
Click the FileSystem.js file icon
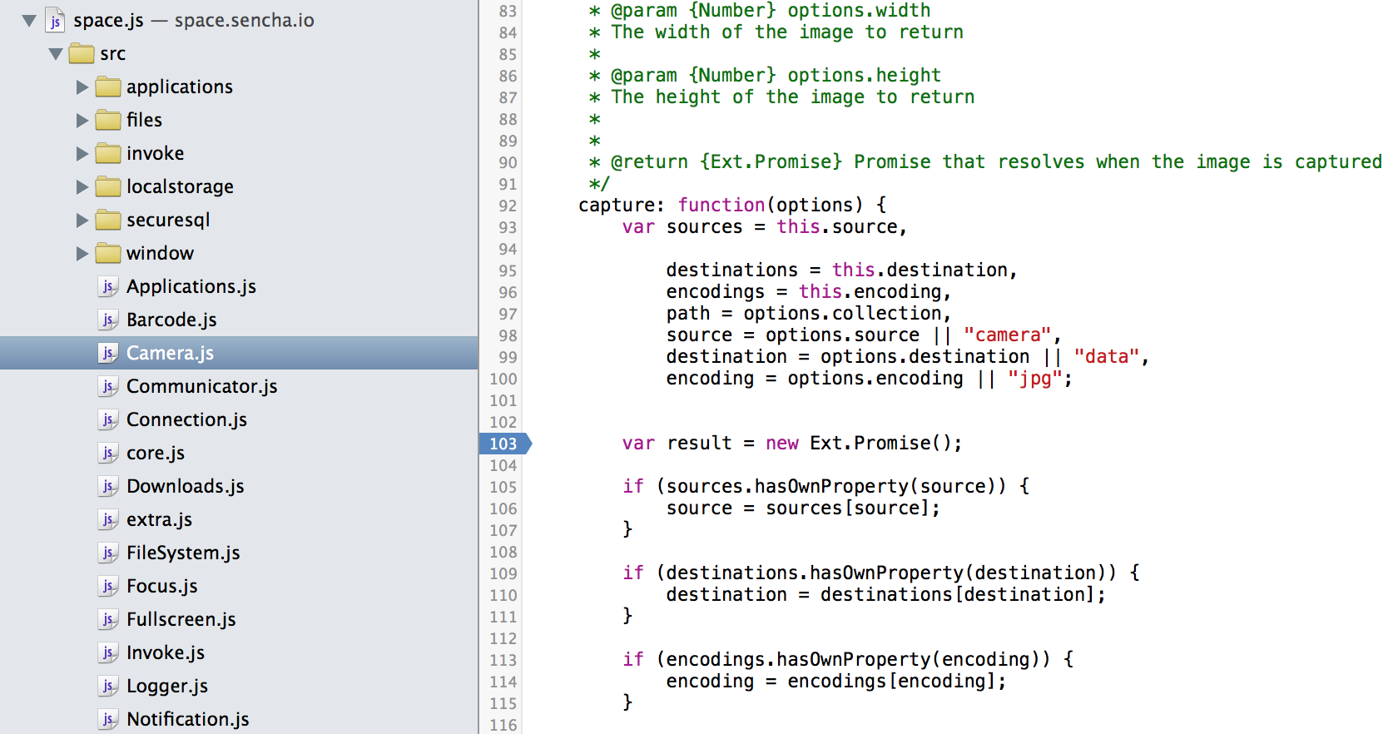108,553
